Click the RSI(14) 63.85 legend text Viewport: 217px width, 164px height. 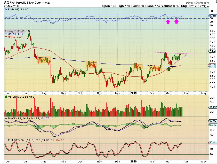click(18, 9)
